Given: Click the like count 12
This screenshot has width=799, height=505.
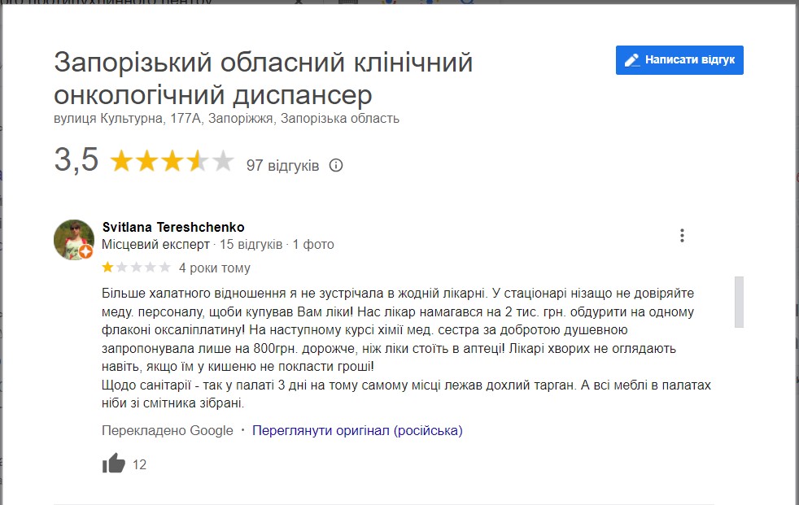Looking at the screenshot, I should coord(139,465).
